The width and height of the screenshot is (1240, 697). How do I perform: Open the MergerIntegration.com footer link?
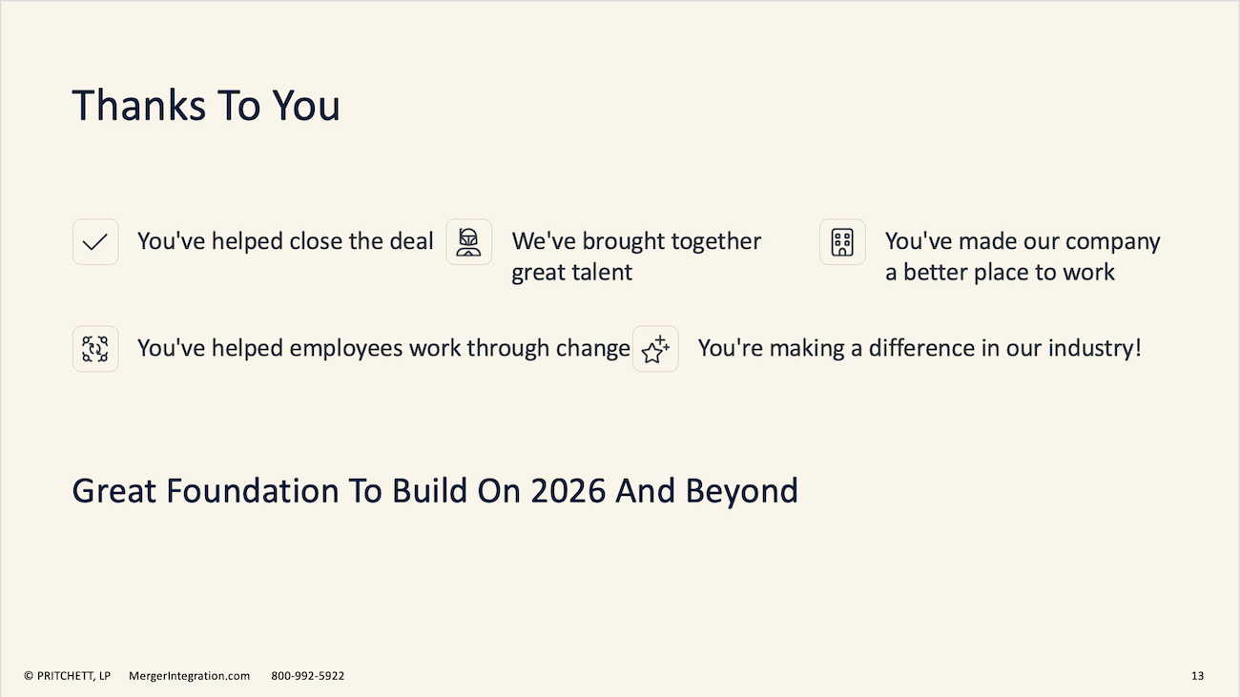pyautogui.click(x=189, y=676)
